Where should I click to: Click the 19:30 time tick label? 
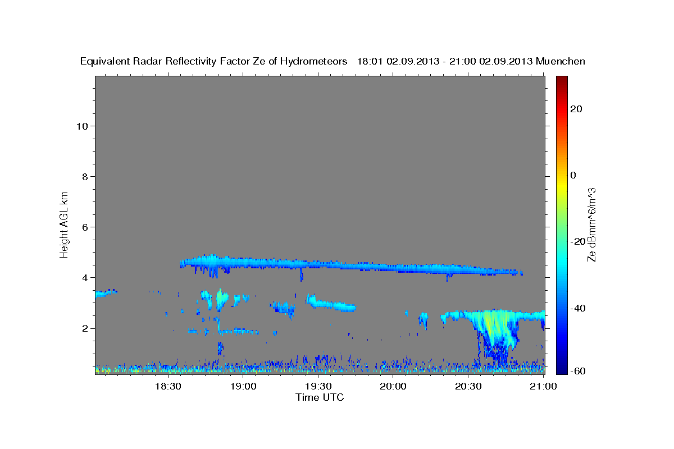pos(318,386)
